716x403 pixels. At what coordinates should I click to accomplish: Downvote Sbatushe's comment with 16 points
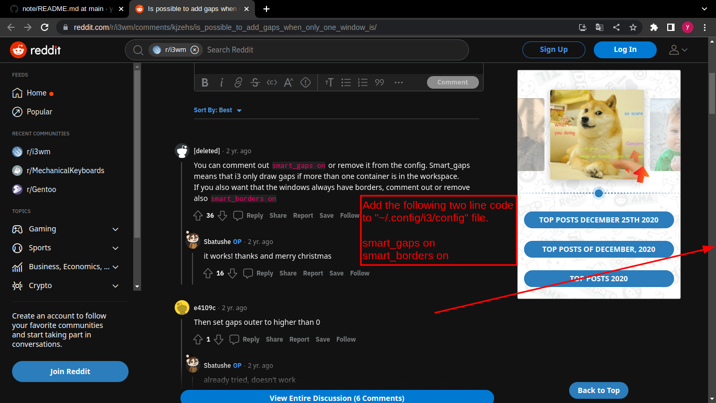(x=232, y=273)
